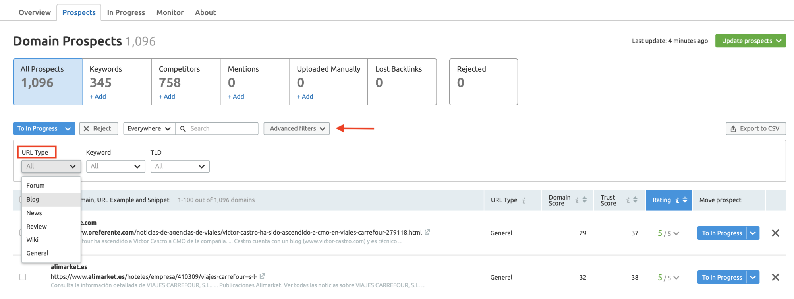Select Blog from the URL Type list
The height and width of the screenshot is (299, 794).
pos(33,199)
